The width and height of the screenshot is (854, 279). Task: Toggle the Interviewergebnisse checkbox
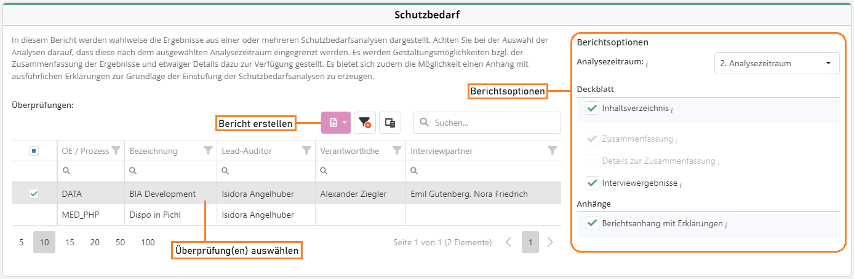pyautogui.click(x=593, y=183)
